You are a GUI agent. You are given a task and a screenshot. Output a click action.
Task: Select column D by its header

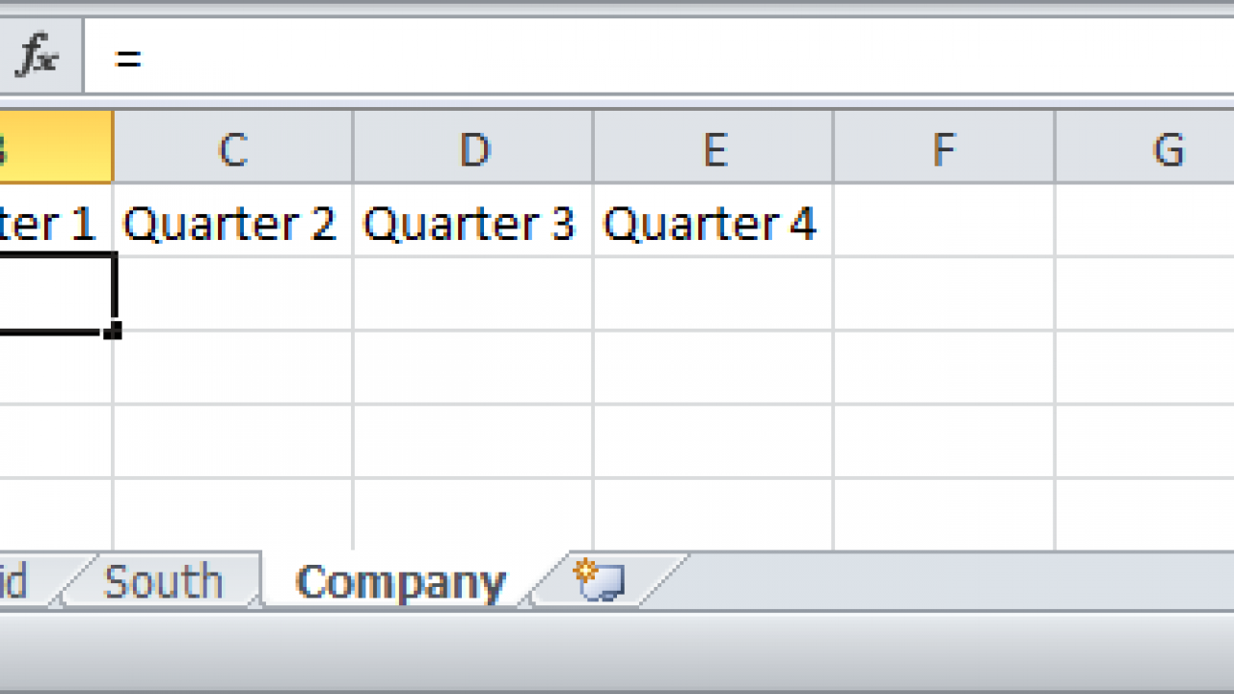pyautogui.click(x=472, y=148)
